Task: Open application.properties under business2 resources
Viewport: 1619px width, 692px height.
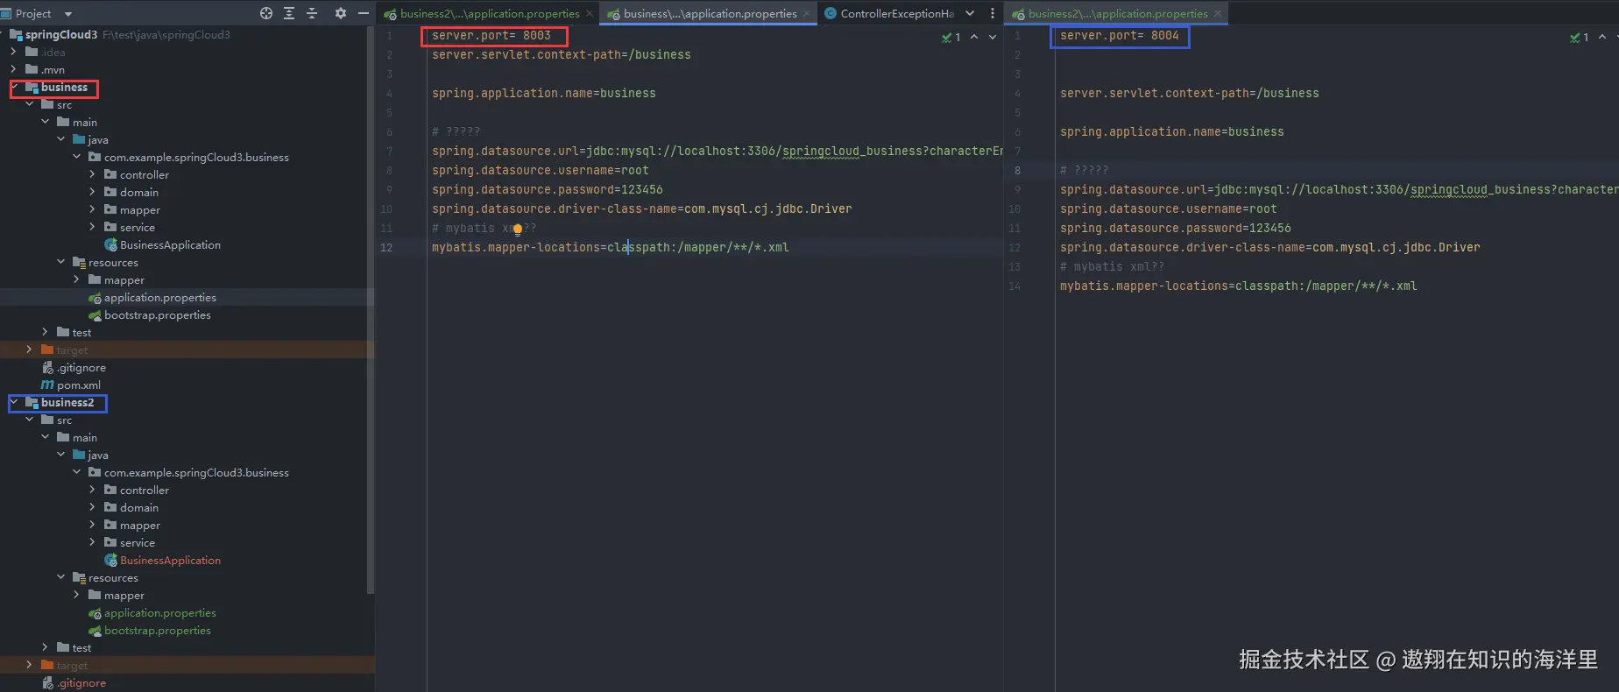Action: (x=159, y=613)
